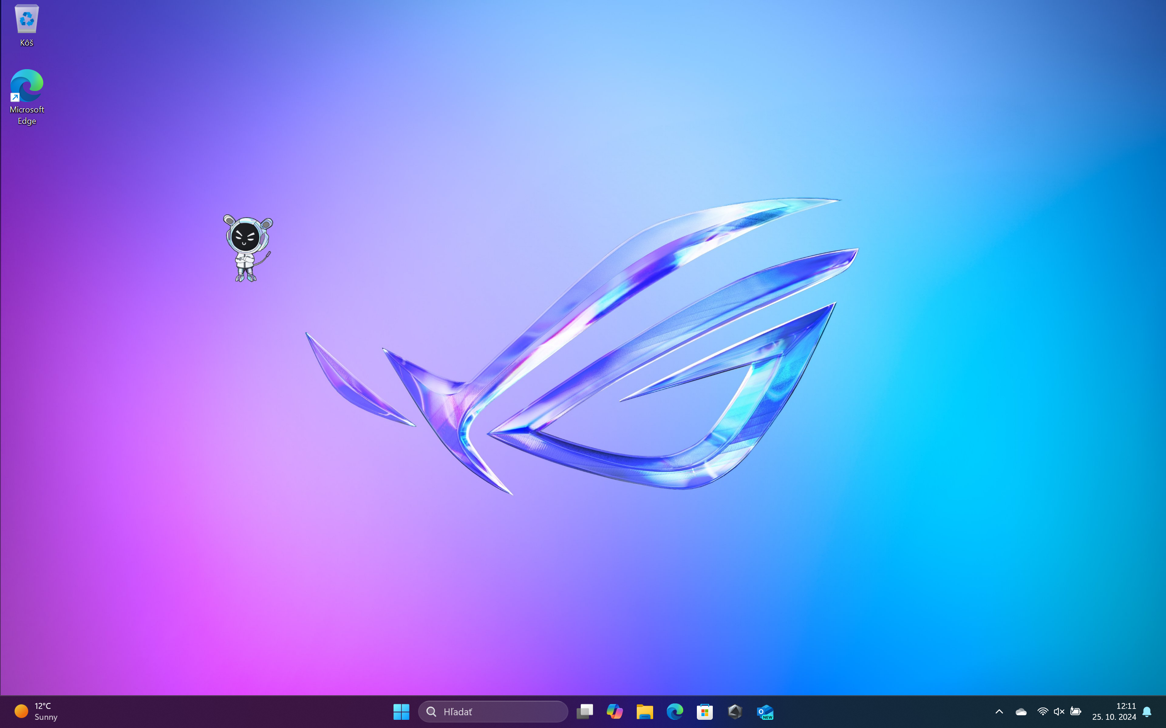This screenshot has height=728, width=1166.
Task: Open the notification bell
Action: pos(1147,711)
